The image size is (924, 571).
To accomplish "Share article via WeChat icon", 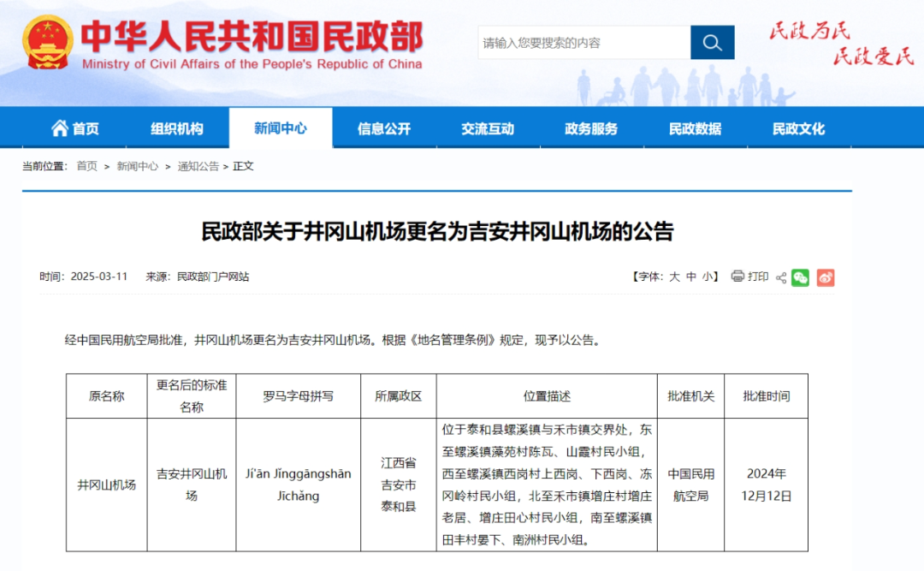I will pyautogui.click(x=800, y=277).
